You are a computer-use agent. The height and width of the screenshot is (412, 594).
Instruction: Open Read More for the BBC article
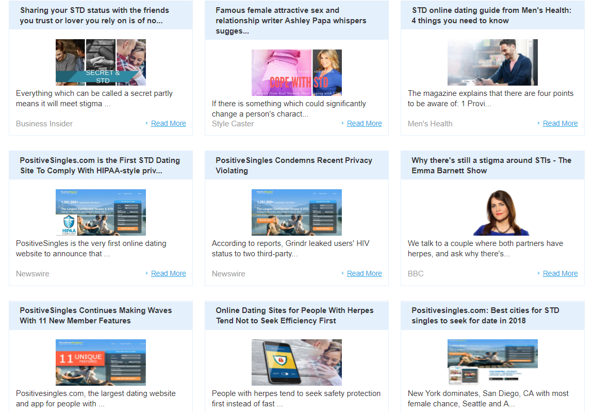[x=560, y=273]
